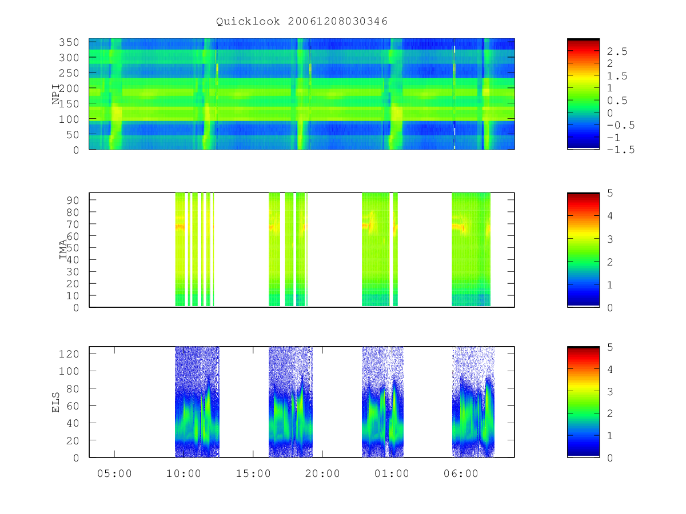Click the 15:00 time axis label

point(253,473)
